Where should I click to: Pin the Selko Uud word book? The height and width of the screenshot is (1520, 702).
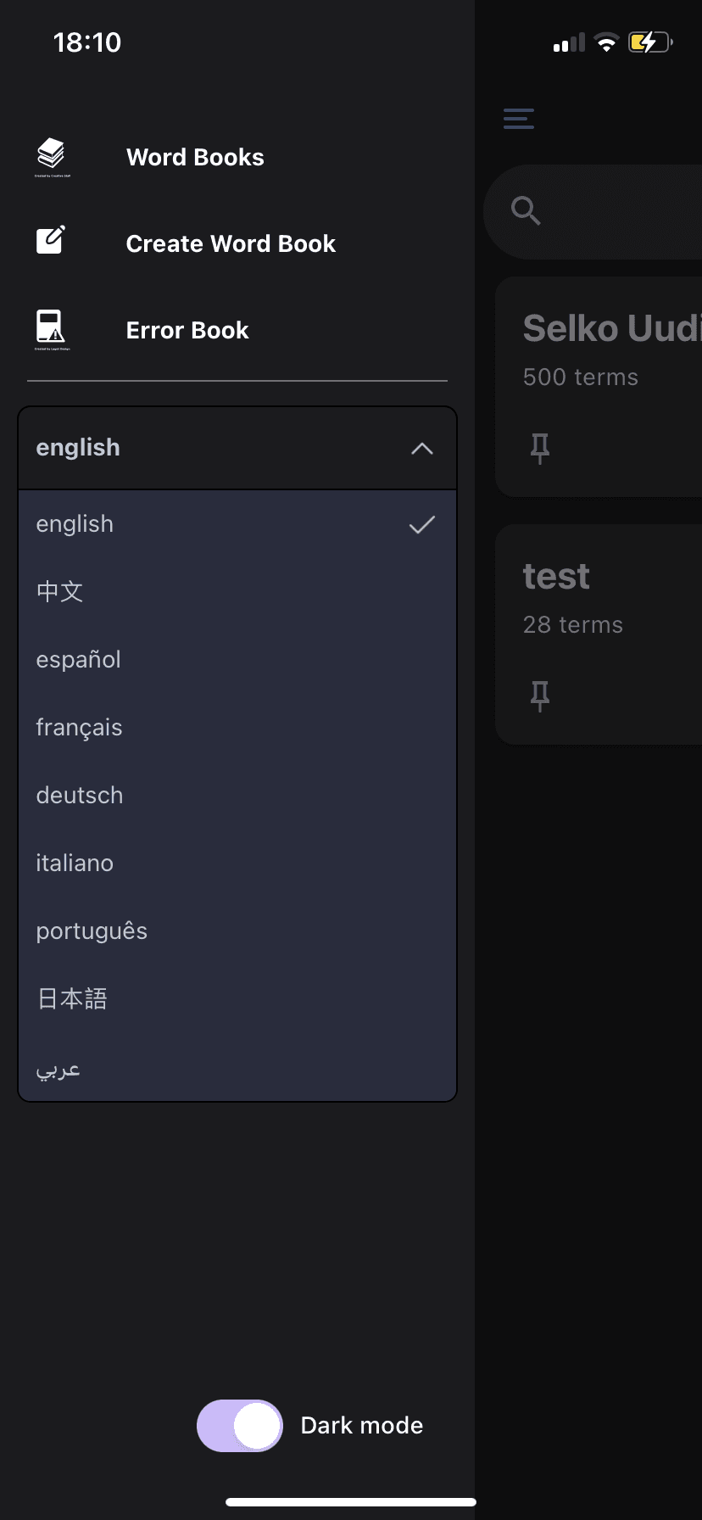coord(539,448)
